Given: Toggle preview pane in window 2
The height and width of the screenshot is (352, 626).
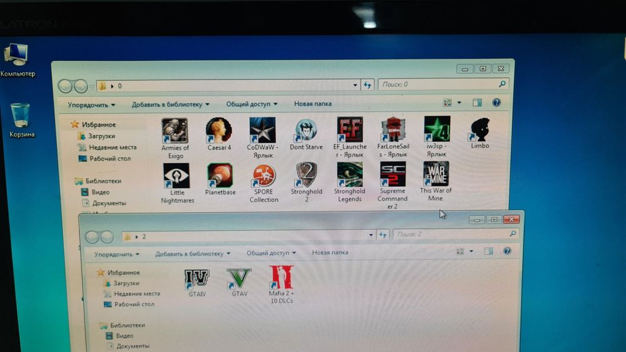Looking at the screenshot, I should 489,251.
